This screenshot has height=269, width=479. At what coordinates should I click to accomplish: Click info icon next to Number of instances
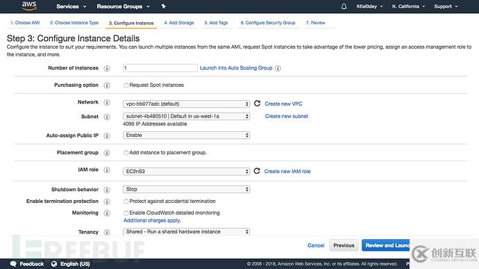click(x=107, y=68)
